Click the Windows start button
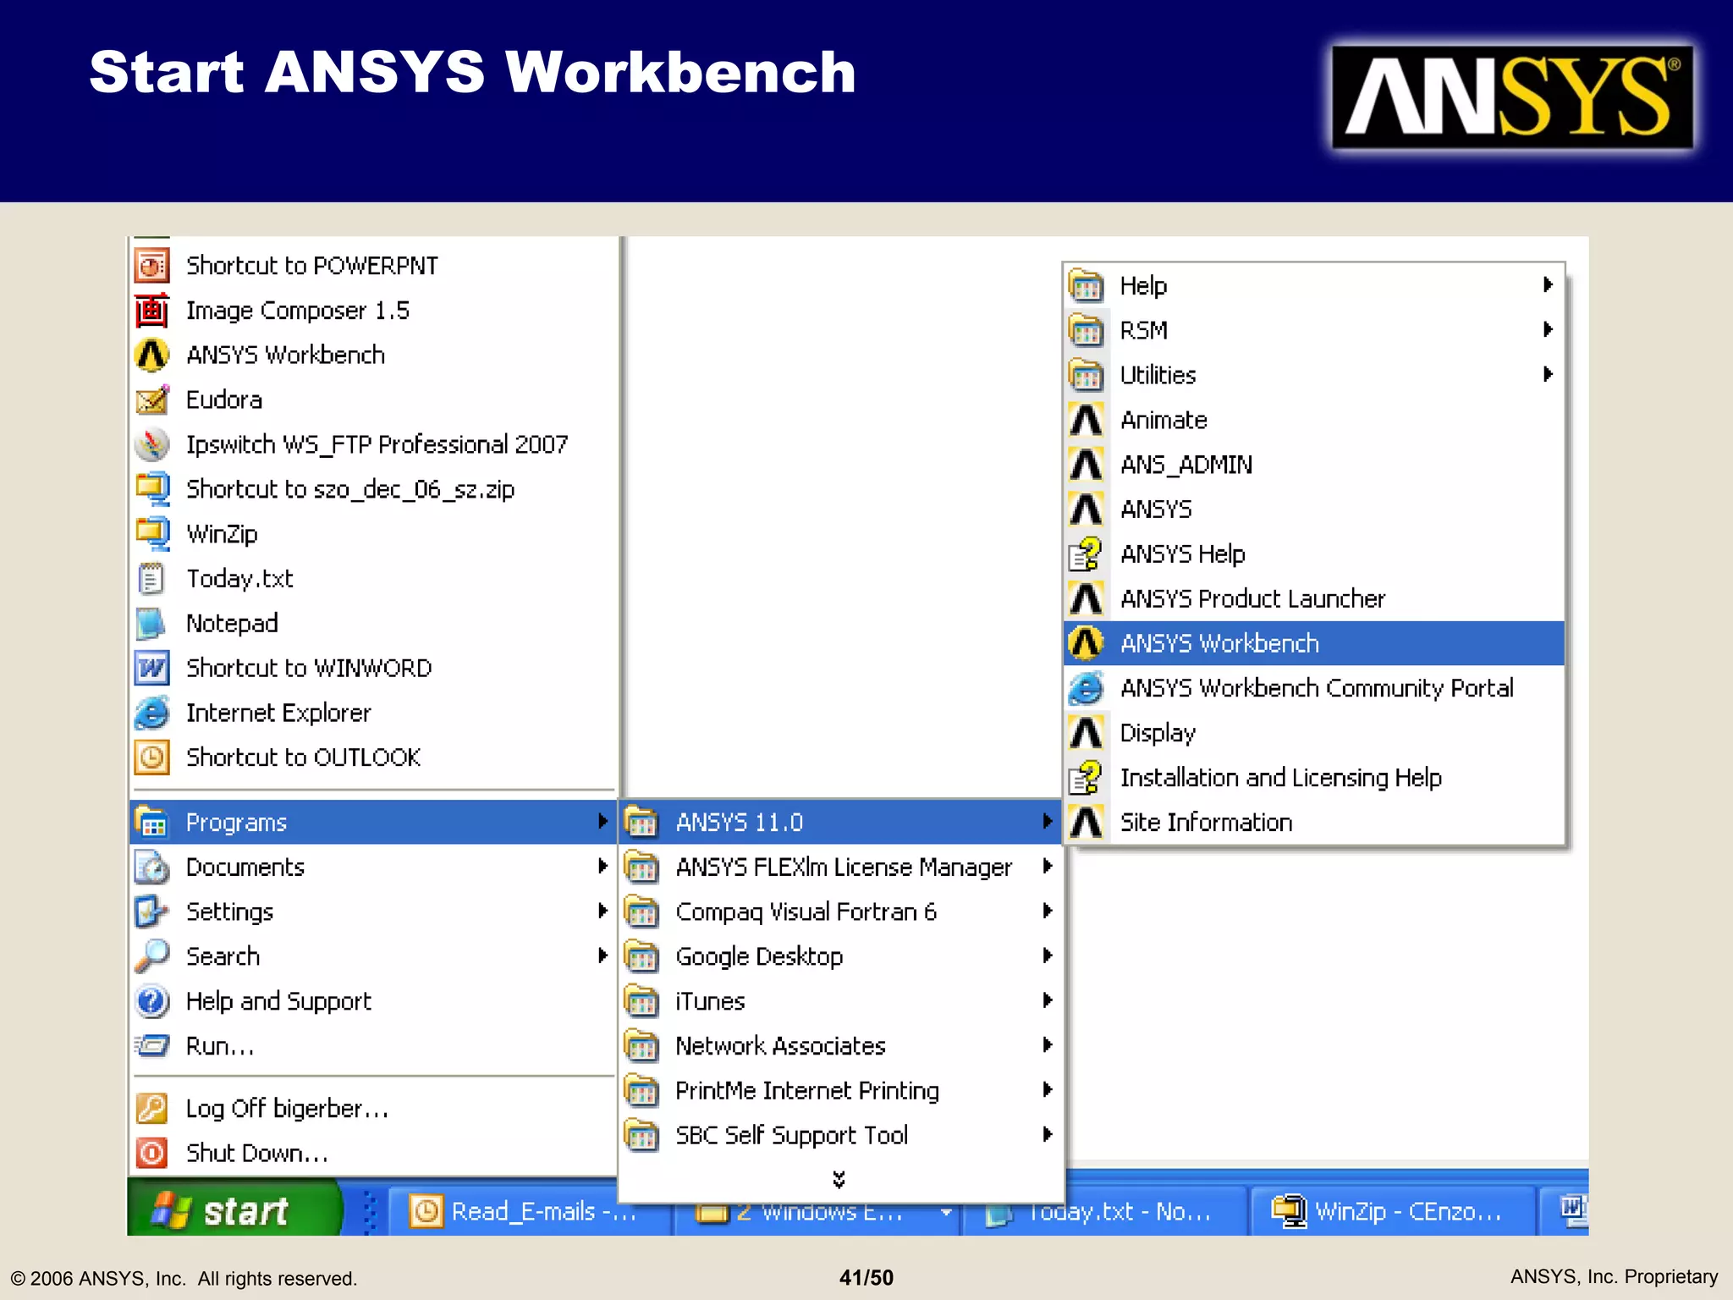The height and width of the screenshot is (1300, 1733). 235,1210
